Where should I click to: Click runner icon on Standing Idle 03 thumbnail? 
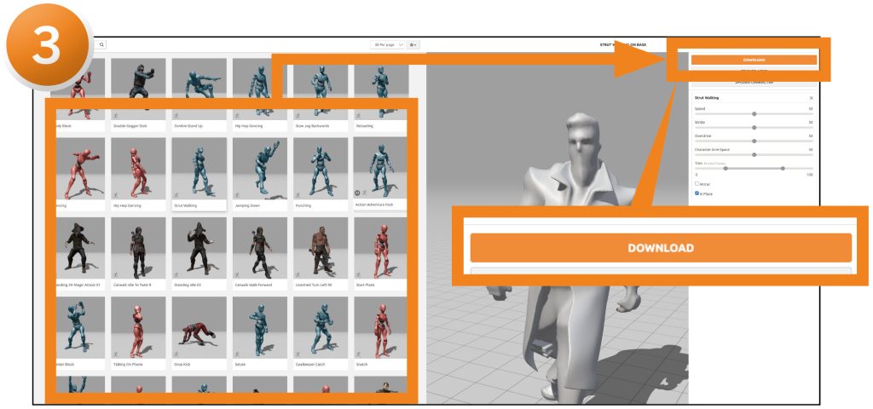[176, 274]
